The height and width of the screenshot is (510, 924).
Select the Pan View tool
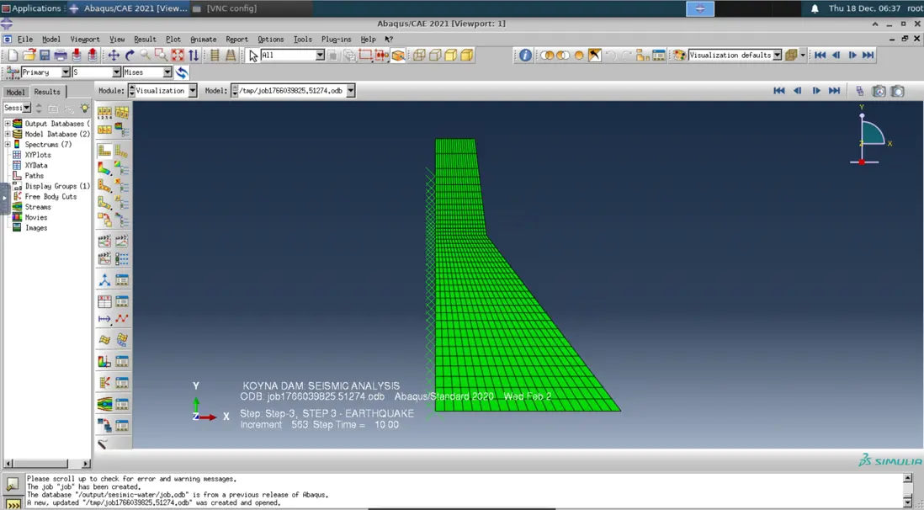(x=114, y=56)
